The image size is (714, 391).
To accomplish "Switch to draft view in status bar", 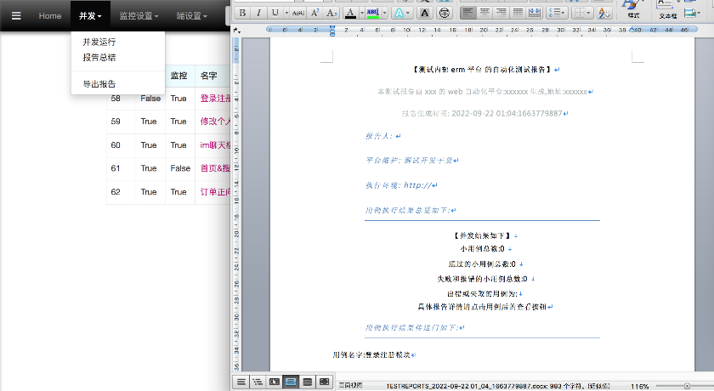I will [x=241, y=382].
